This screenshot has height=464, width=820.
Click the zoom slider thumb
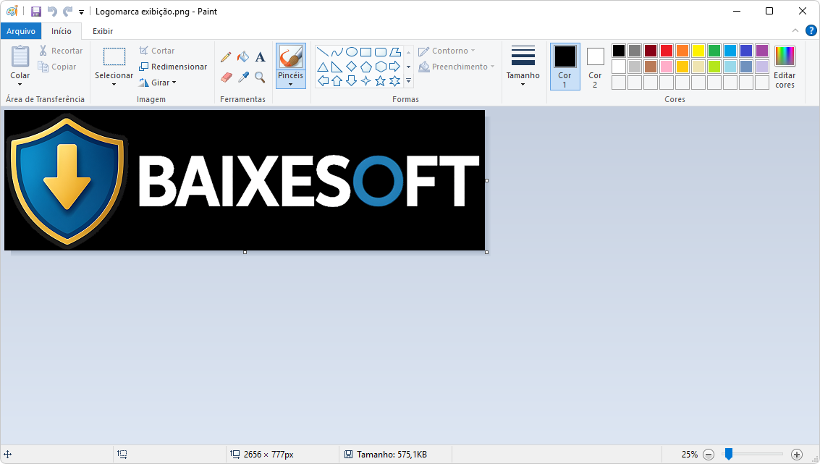coord(729,454)
